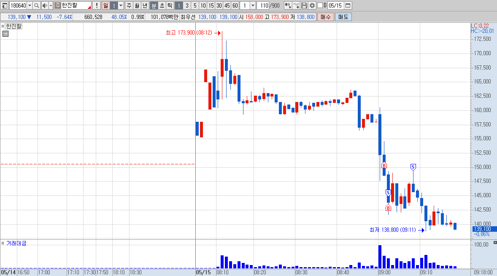
Task: Click the 110 bar count input field
Action: point(263,5)
